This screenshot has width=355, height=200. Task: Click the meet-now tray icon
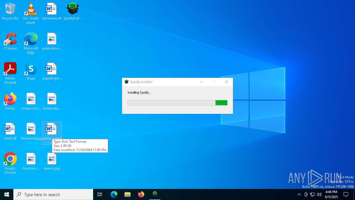click(x=306, y=194)
